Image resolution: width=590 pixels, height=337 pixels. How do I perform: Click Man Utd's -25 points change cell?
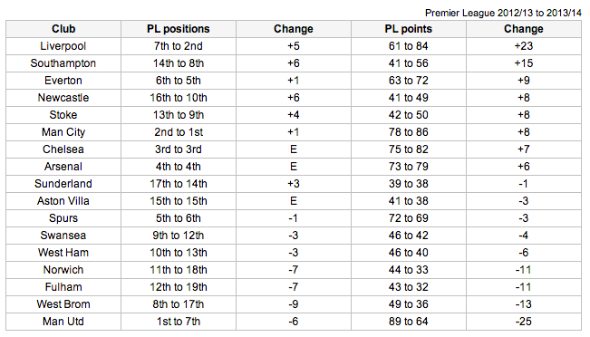(x=524, y=322)
